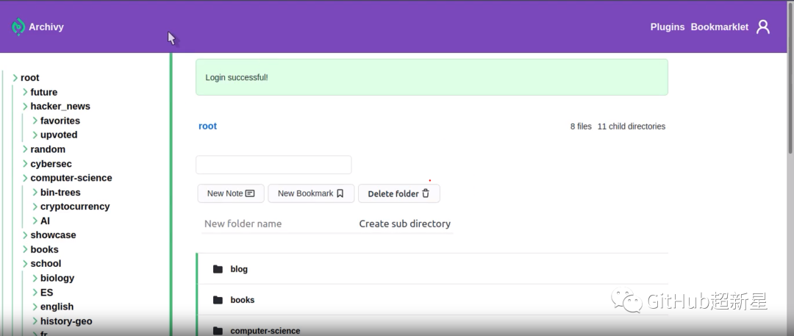Select random in the sidebar tree
Viewport: 794px width, 336px height.
(48, 149)
